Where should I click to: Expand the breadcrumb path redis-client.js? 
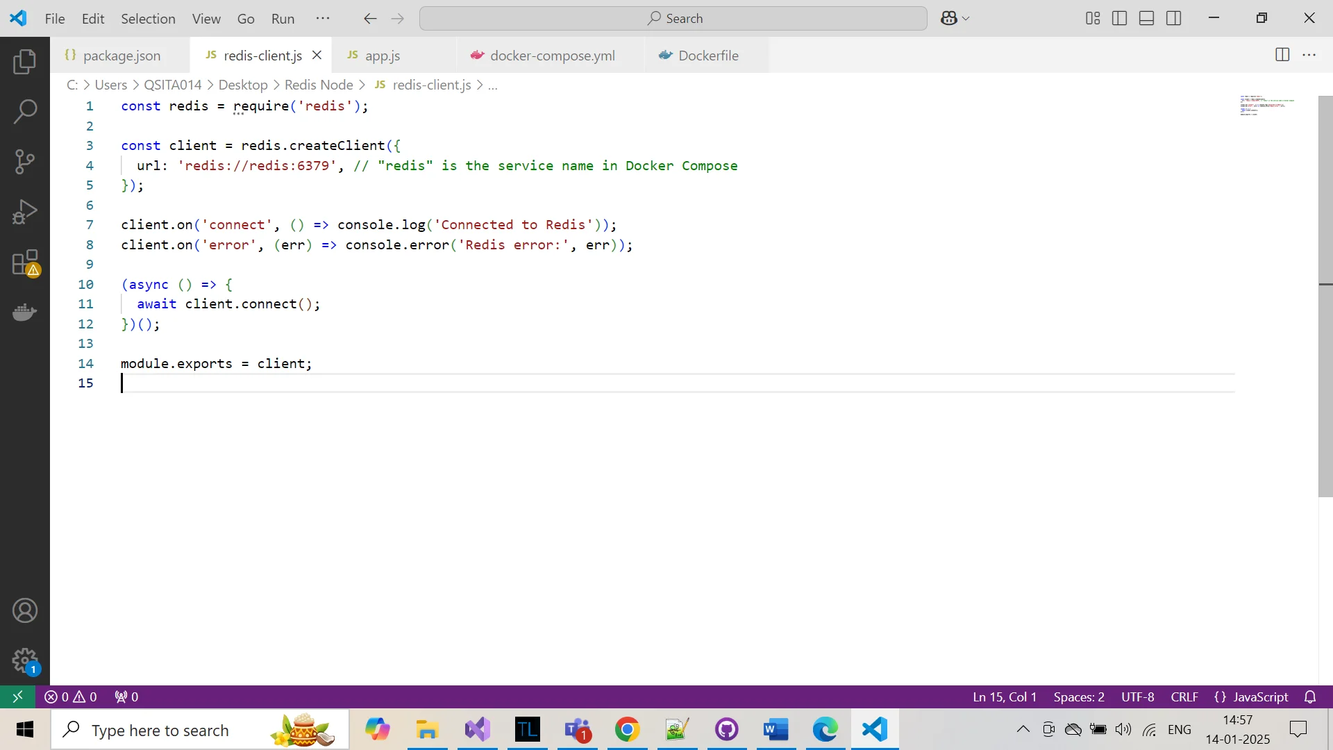point(431,84)
